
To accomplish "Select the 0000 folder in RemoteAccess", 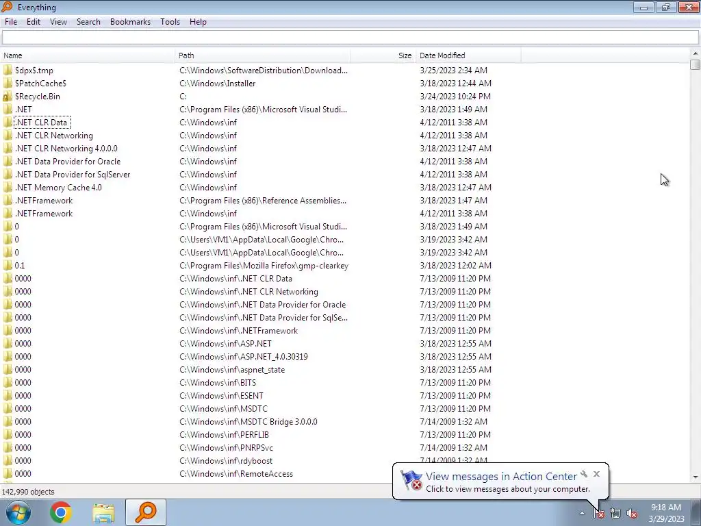I will [x=23, y=474].
